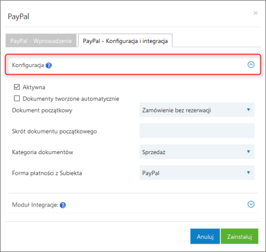Open the Kategoria dokumentów dropdown showing Sprzedaż
The width and height of the screenshot is (266, 252).
pos(197,152)
